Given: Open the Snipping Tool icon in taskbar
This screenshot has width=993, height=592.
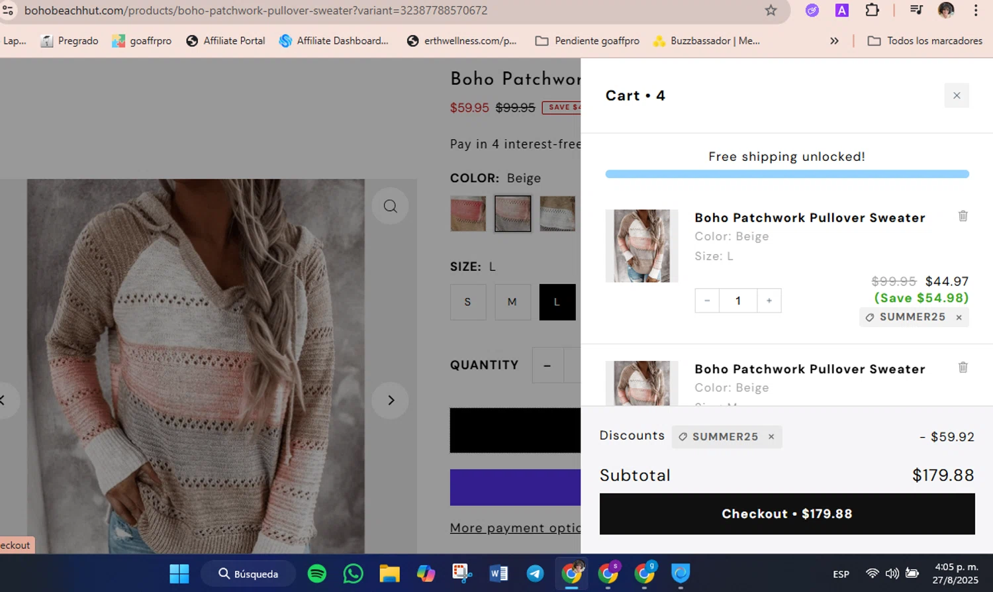Looking at the screenshot, I should tap(462, 573).
